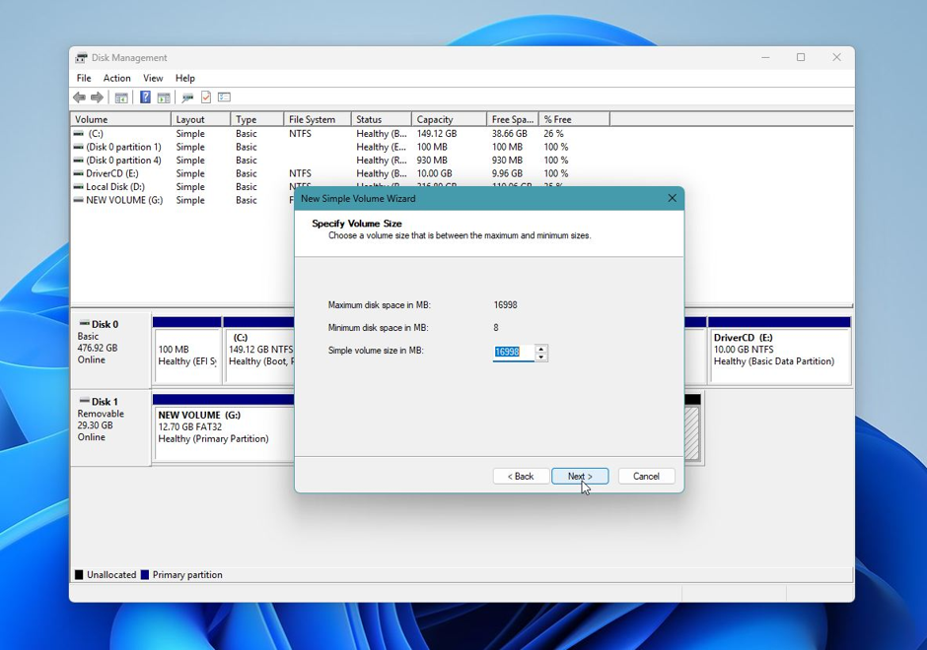Sort by the Status column header

click(x=382, y=119)
